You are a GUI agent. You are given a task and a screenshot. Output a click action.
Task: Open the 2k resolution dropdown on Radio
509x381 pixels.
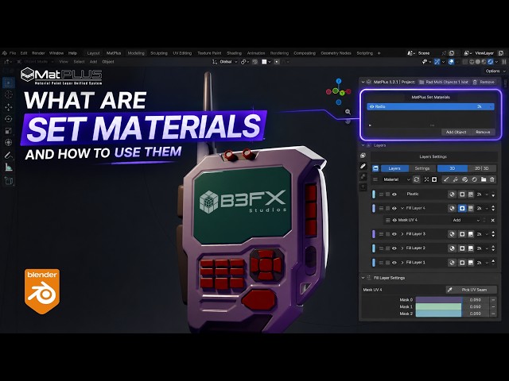coord(485,106)
